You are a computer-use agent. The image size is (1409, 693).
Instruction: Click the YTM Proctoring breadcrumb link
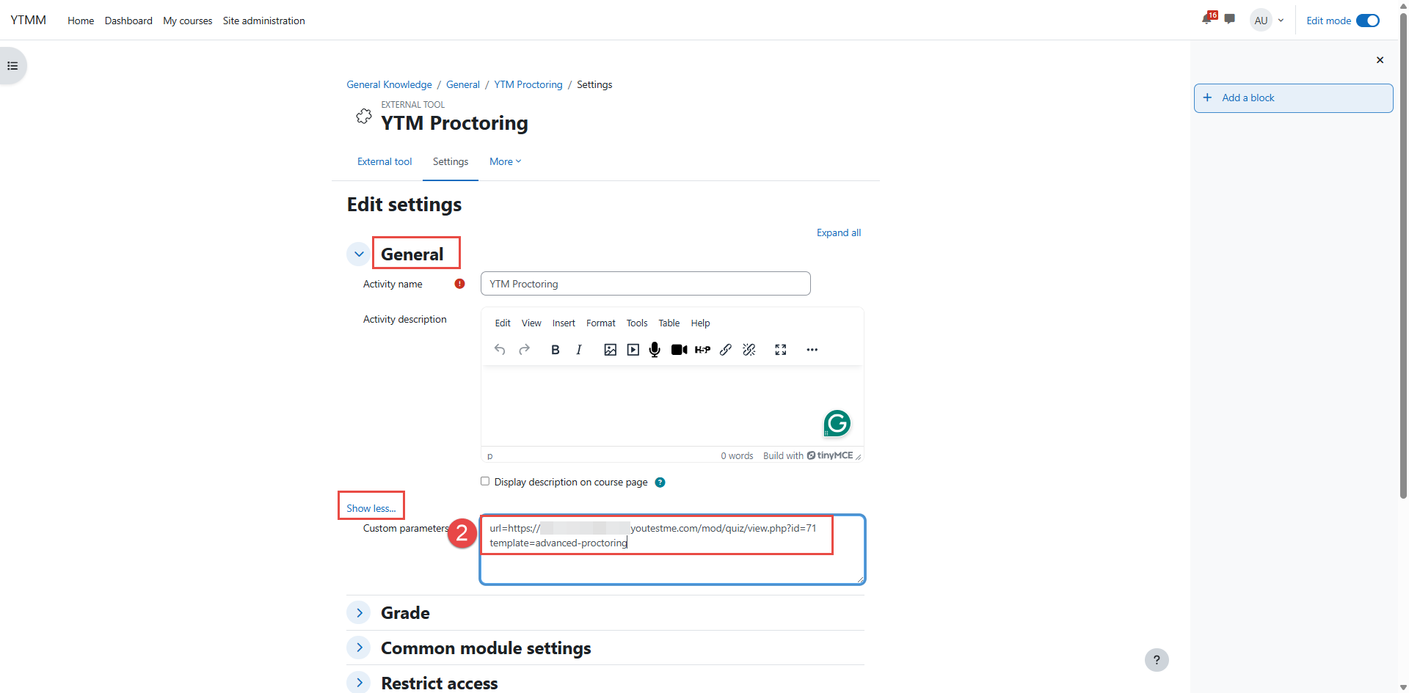528,84
